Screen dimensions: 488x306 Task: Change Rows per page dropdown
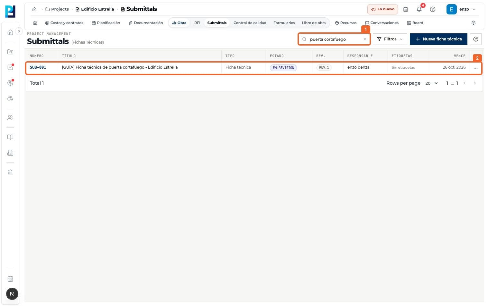(431, 83)
